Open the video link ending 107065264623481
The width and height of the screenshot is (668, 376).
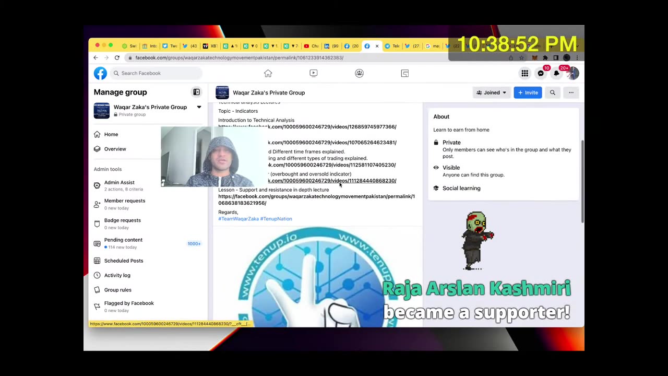(x=332, y=143)
